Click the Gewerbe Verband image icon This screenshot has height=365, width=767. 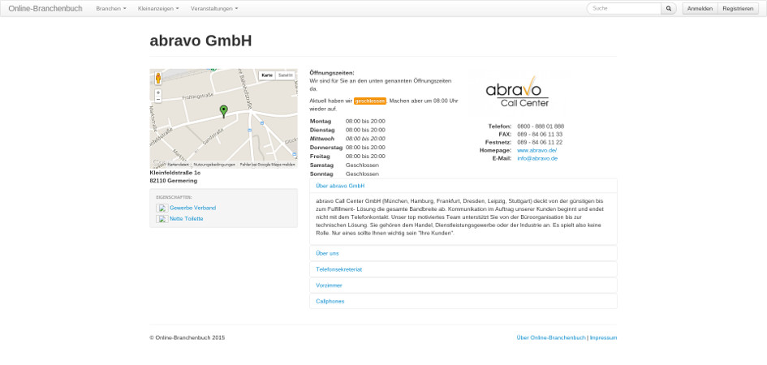pyautogui.click(x=162, y=208)
